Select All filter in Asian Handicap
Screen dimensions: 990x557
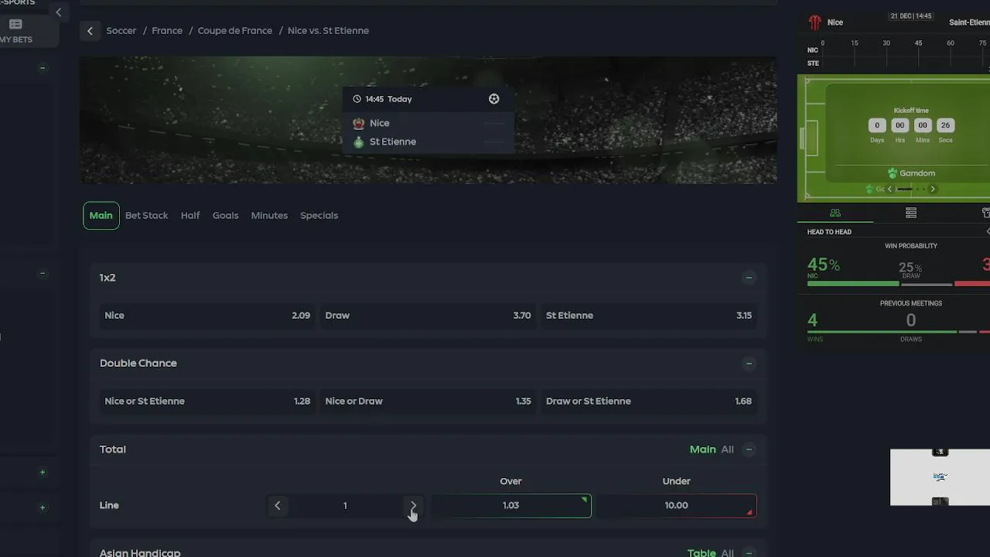pos(727,552)
